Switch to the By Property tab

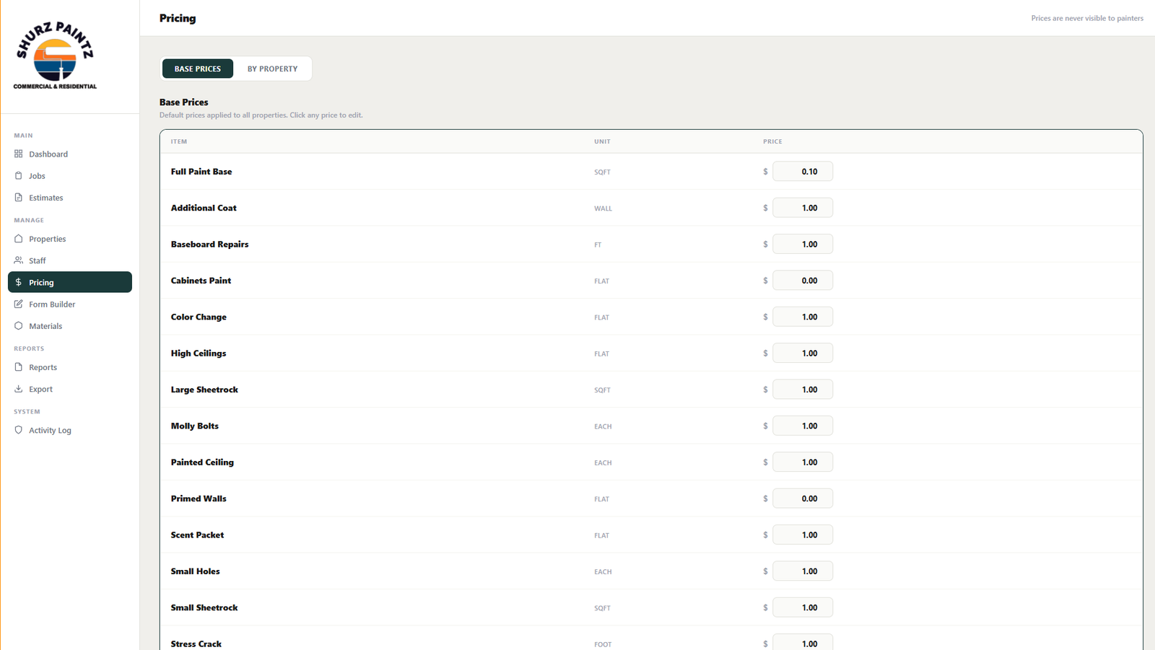(272, 69)
